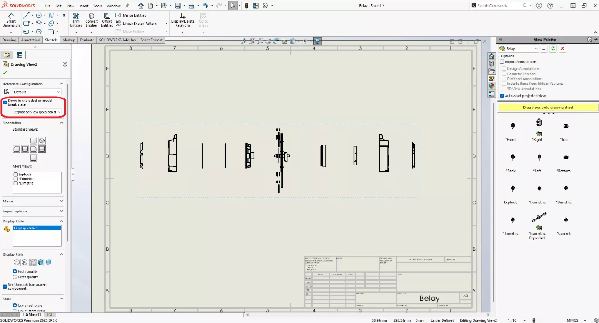Click the refresh icon in View Palette

tap(553, 49)
